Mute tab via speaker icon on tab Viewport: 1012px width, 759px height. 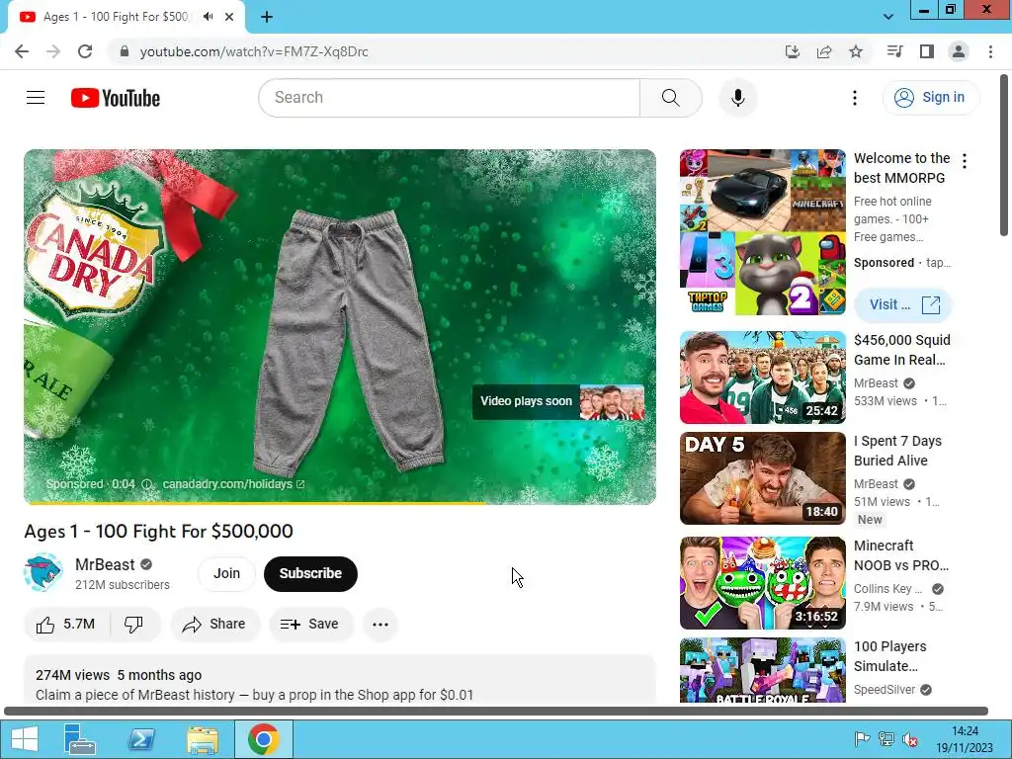pos(208,17)
